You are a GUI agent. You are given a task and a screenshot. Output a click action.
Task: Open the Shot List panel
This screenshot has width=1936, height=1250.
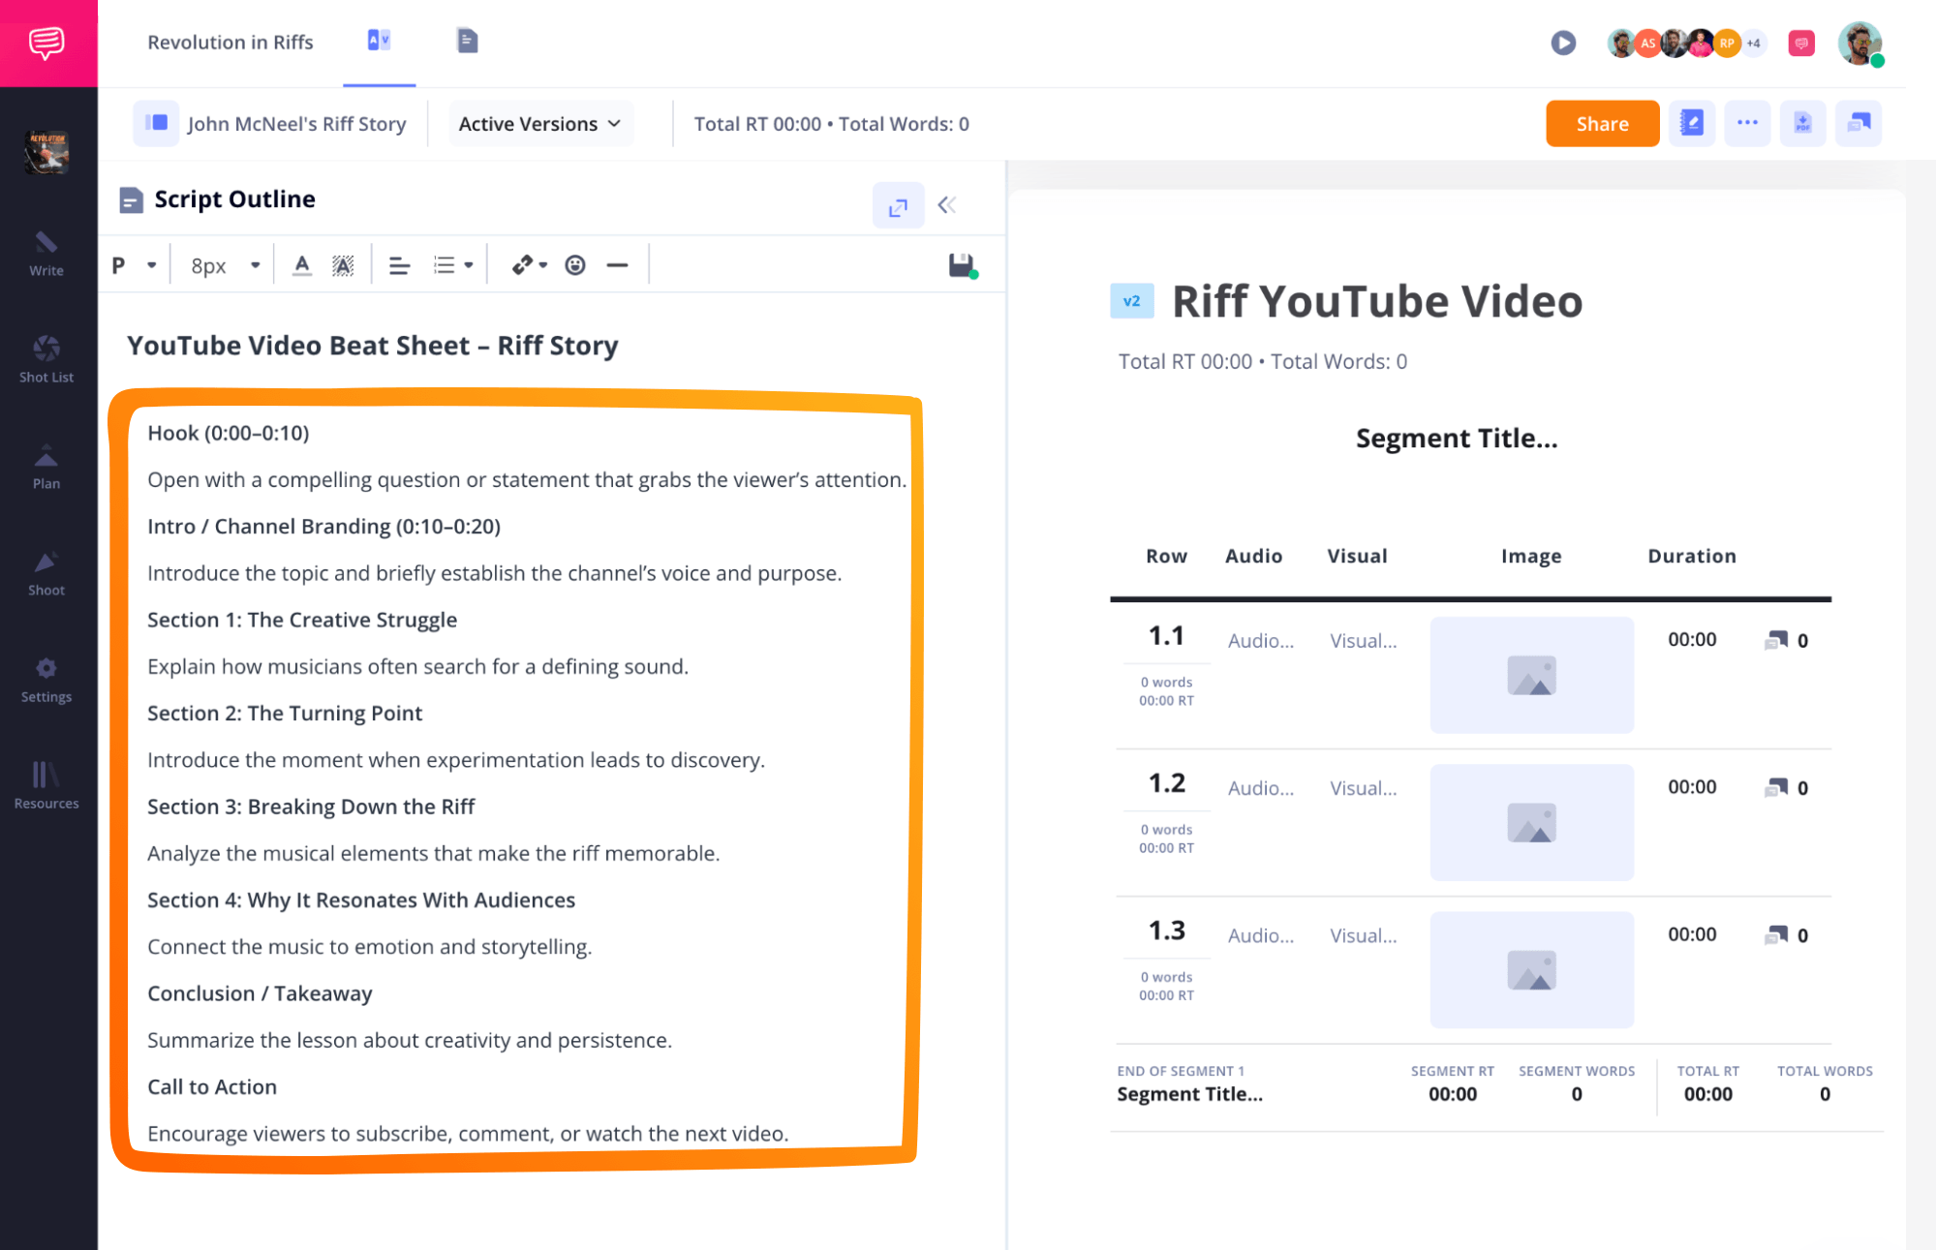point(46,359)
